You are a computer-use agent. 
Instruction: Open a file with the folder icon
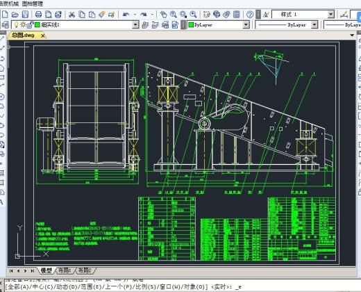(15, 15)
